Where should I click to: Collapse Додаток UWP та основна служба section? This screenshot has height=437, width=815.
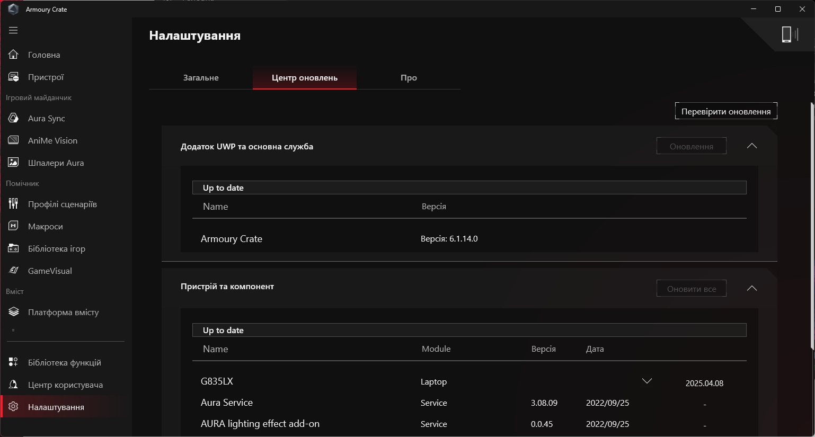tap(751, 146)
